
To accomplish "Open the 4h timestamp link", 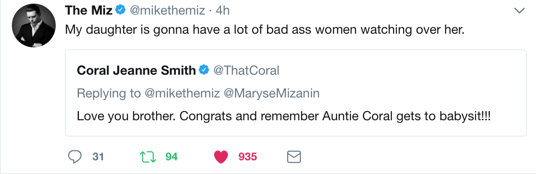I will click(223, 10).
